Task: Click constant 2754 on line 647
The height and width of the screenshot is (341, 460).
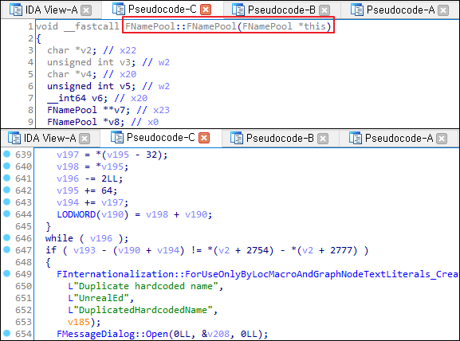Action: click(x=258, y=250)
